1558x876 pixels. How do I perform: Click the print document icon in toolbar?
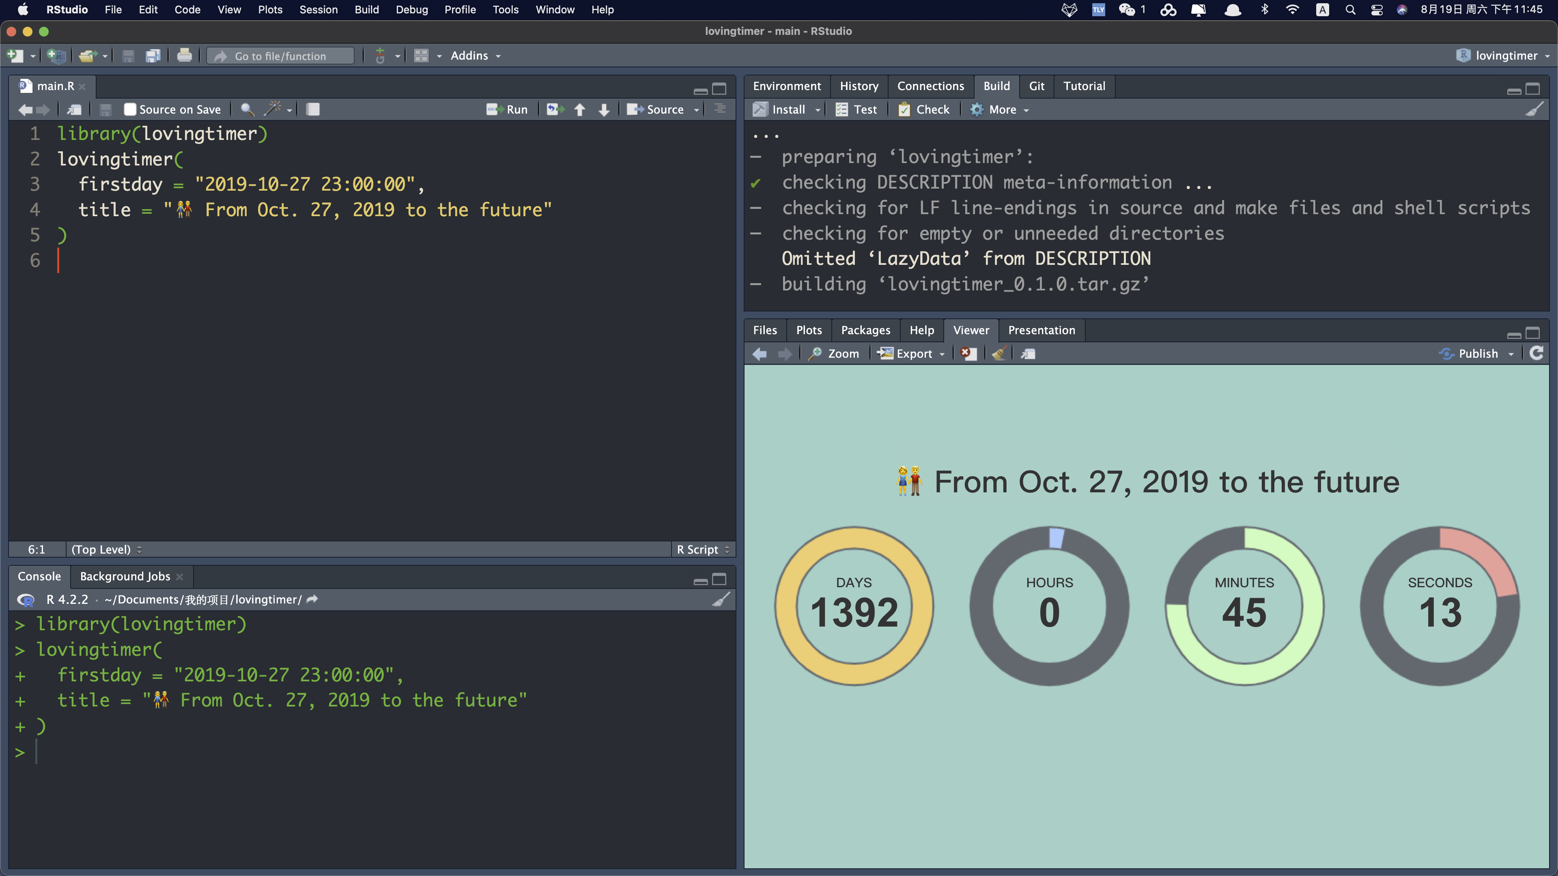tap(185, 56)
